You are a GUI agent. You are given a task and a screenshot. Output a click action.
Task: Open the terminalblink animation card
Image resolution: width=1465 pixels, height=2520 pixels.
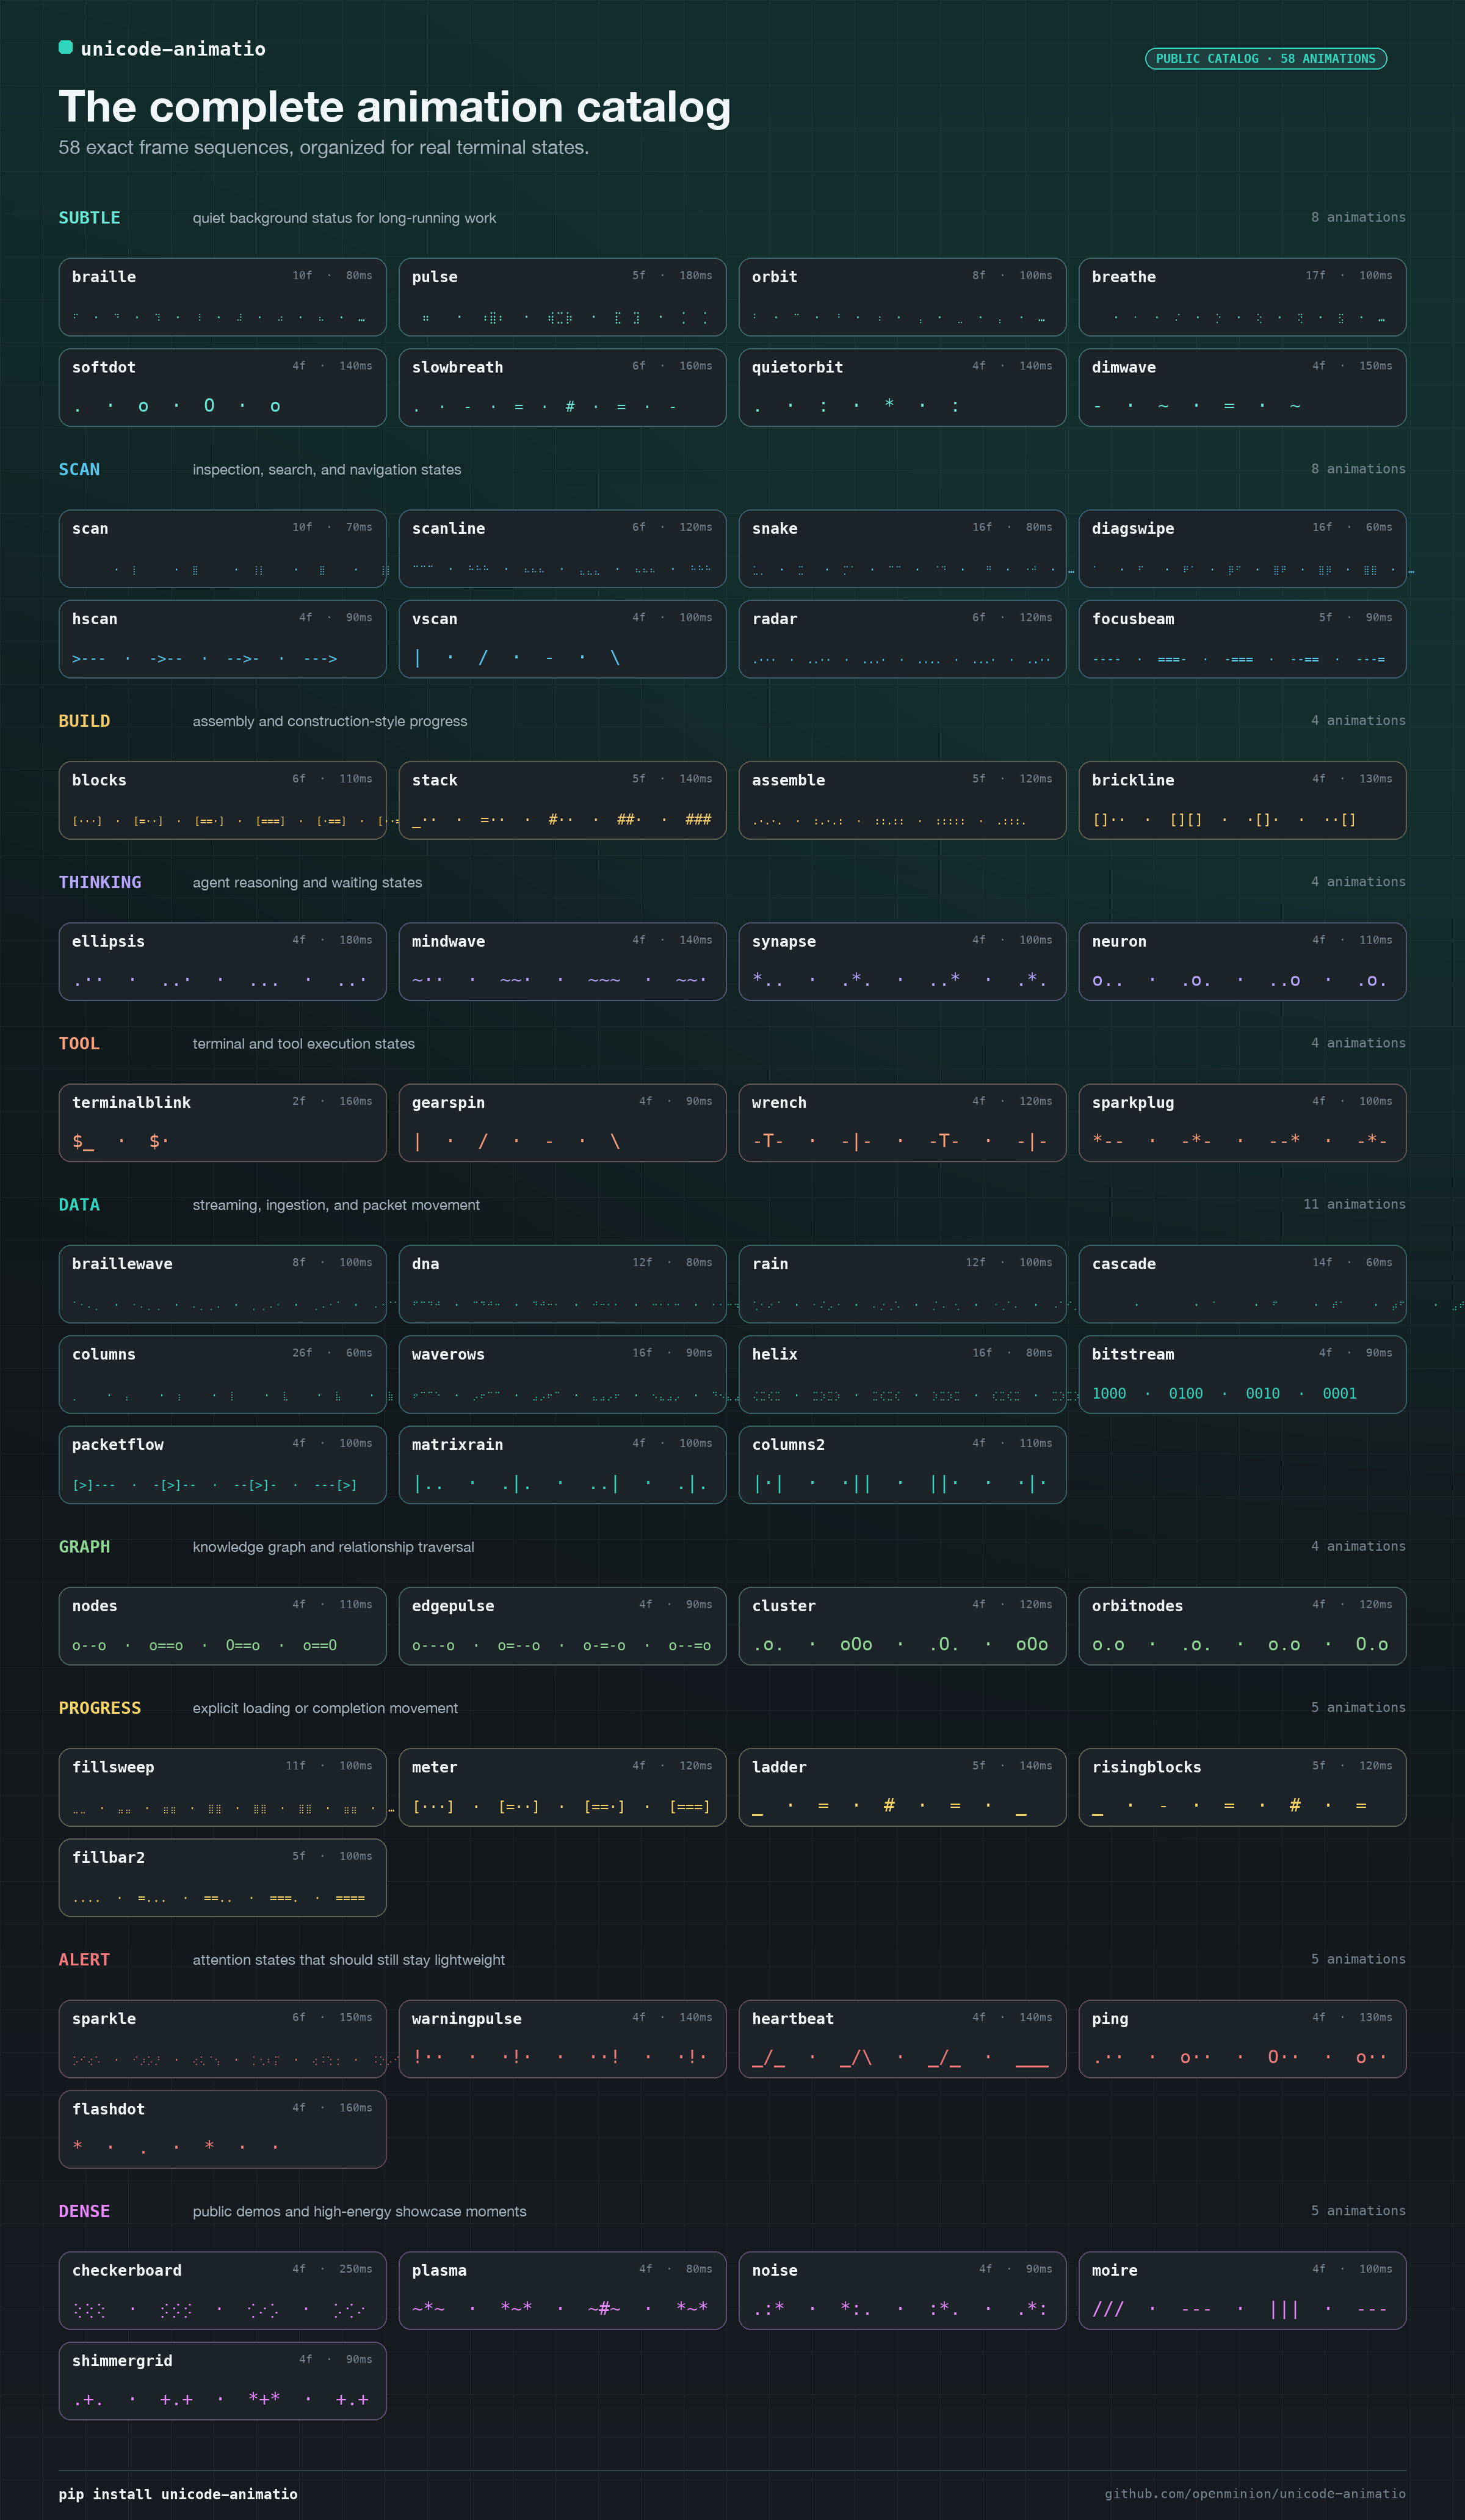[x=223, y=1123]
